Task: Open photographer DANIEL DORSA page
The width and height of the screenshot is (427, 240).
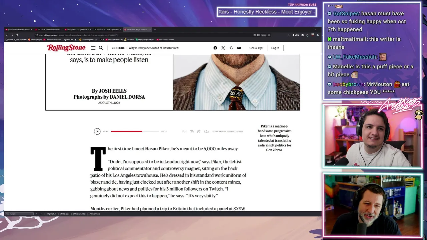Action: [x=127, y=97]
